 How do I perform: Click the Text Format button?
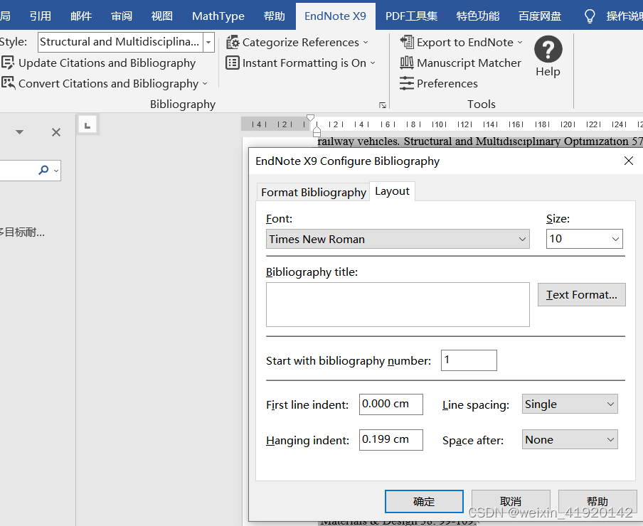(x=582, y=294)
